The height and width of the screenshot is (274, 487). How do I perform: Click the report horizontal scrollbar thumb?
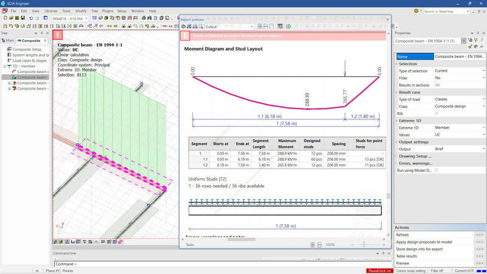coord(241,239)
